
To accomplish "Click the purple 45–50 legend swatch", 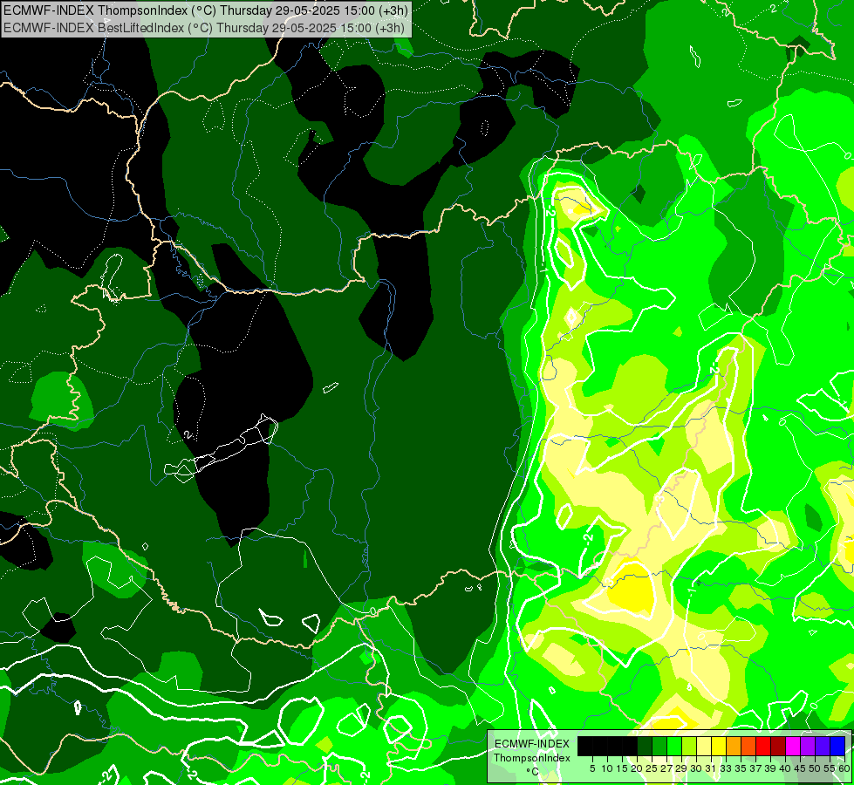I will [x=808, y=746].
